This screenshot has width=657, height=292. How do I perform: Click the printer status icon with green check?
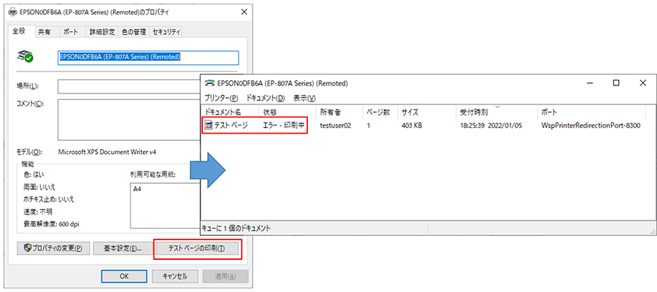click(26, 57)
